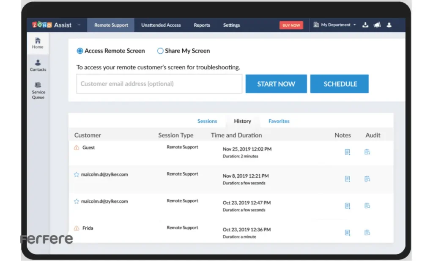Viewport: 433px width, 261px height.
Task: Switch to the Favorites tab
Action: [x=279, y=121]
